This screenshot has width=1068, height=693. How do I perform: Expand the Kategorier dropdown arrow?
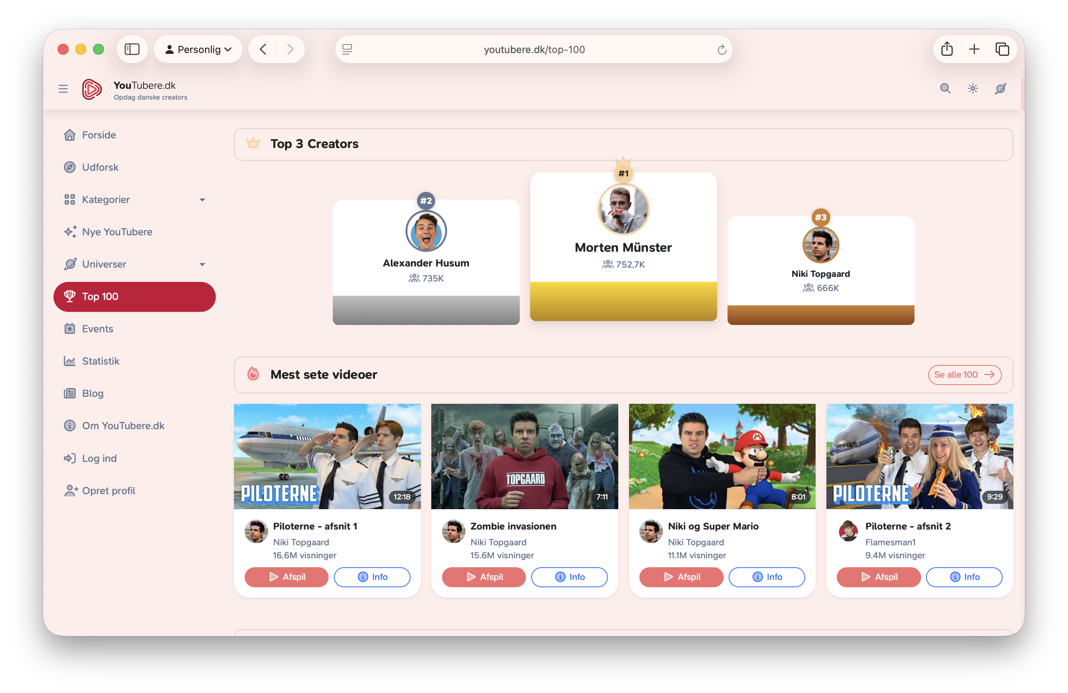click(x=202, y=200)
